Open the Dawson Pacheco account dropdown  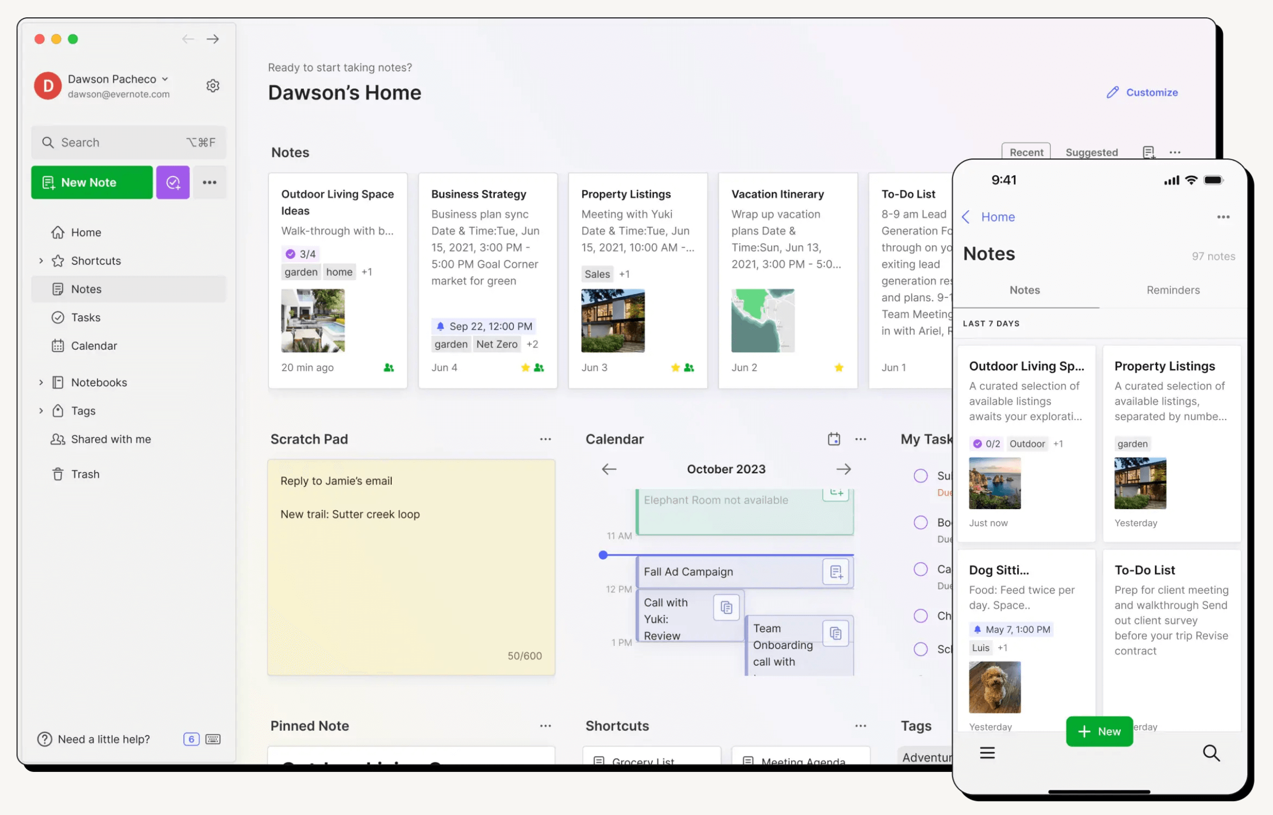click(x=165, y=78)
